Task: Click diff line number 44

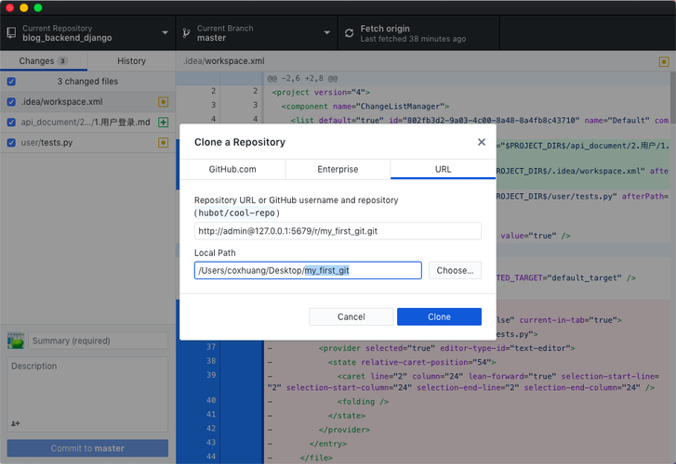Action: (211, 457)
